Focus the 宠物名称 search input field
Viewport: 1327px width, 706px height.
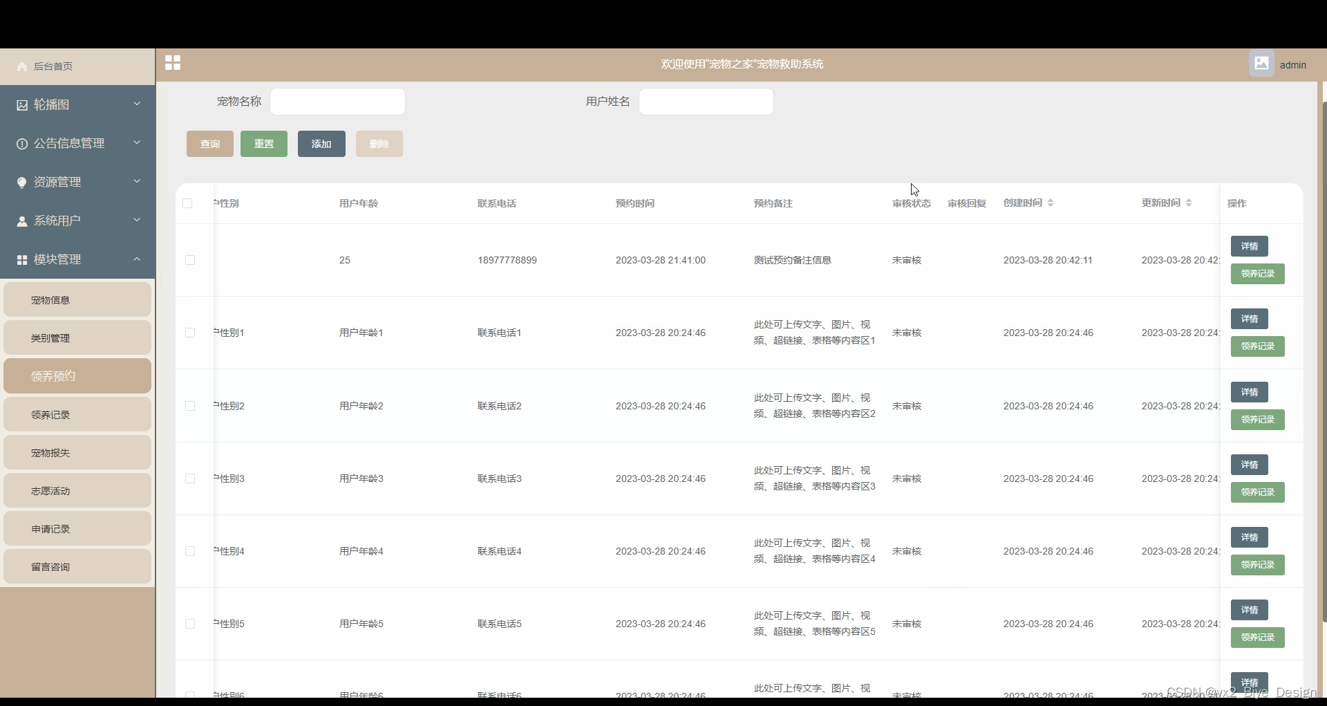pos(337,102)
